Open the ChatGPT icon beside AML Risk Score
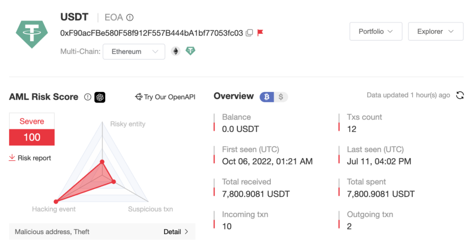The width and height of the screenshot is (471, 248). (x=100, y=97)
